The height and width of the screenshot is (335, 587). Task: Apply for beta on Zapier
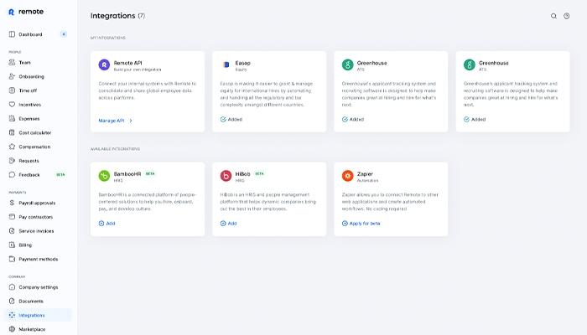coord(361,224)
